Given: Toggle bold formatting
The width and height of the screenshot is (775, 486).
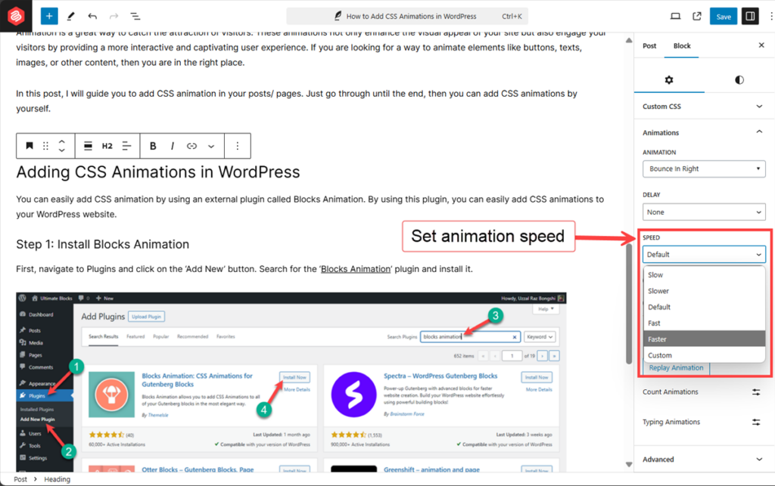Looking at the screenshot, I should pyautogui.click(x=153, y=146).
